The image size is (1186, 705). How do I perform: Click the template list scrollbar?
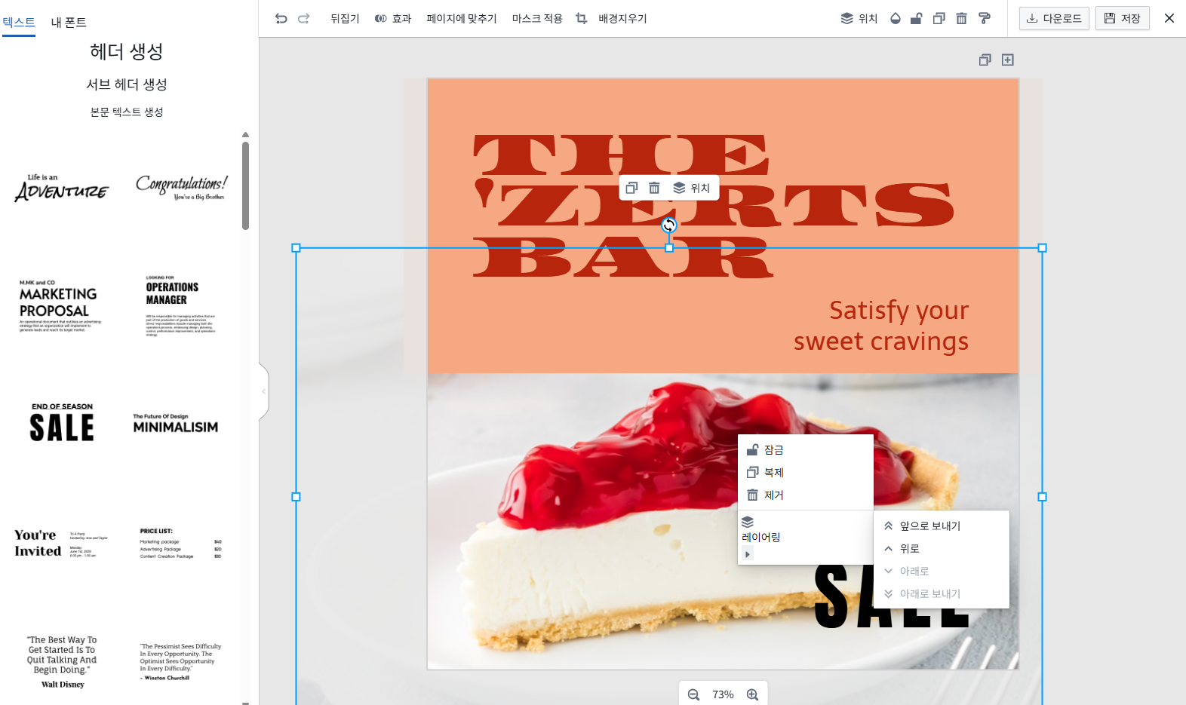[x=245, y=185]
